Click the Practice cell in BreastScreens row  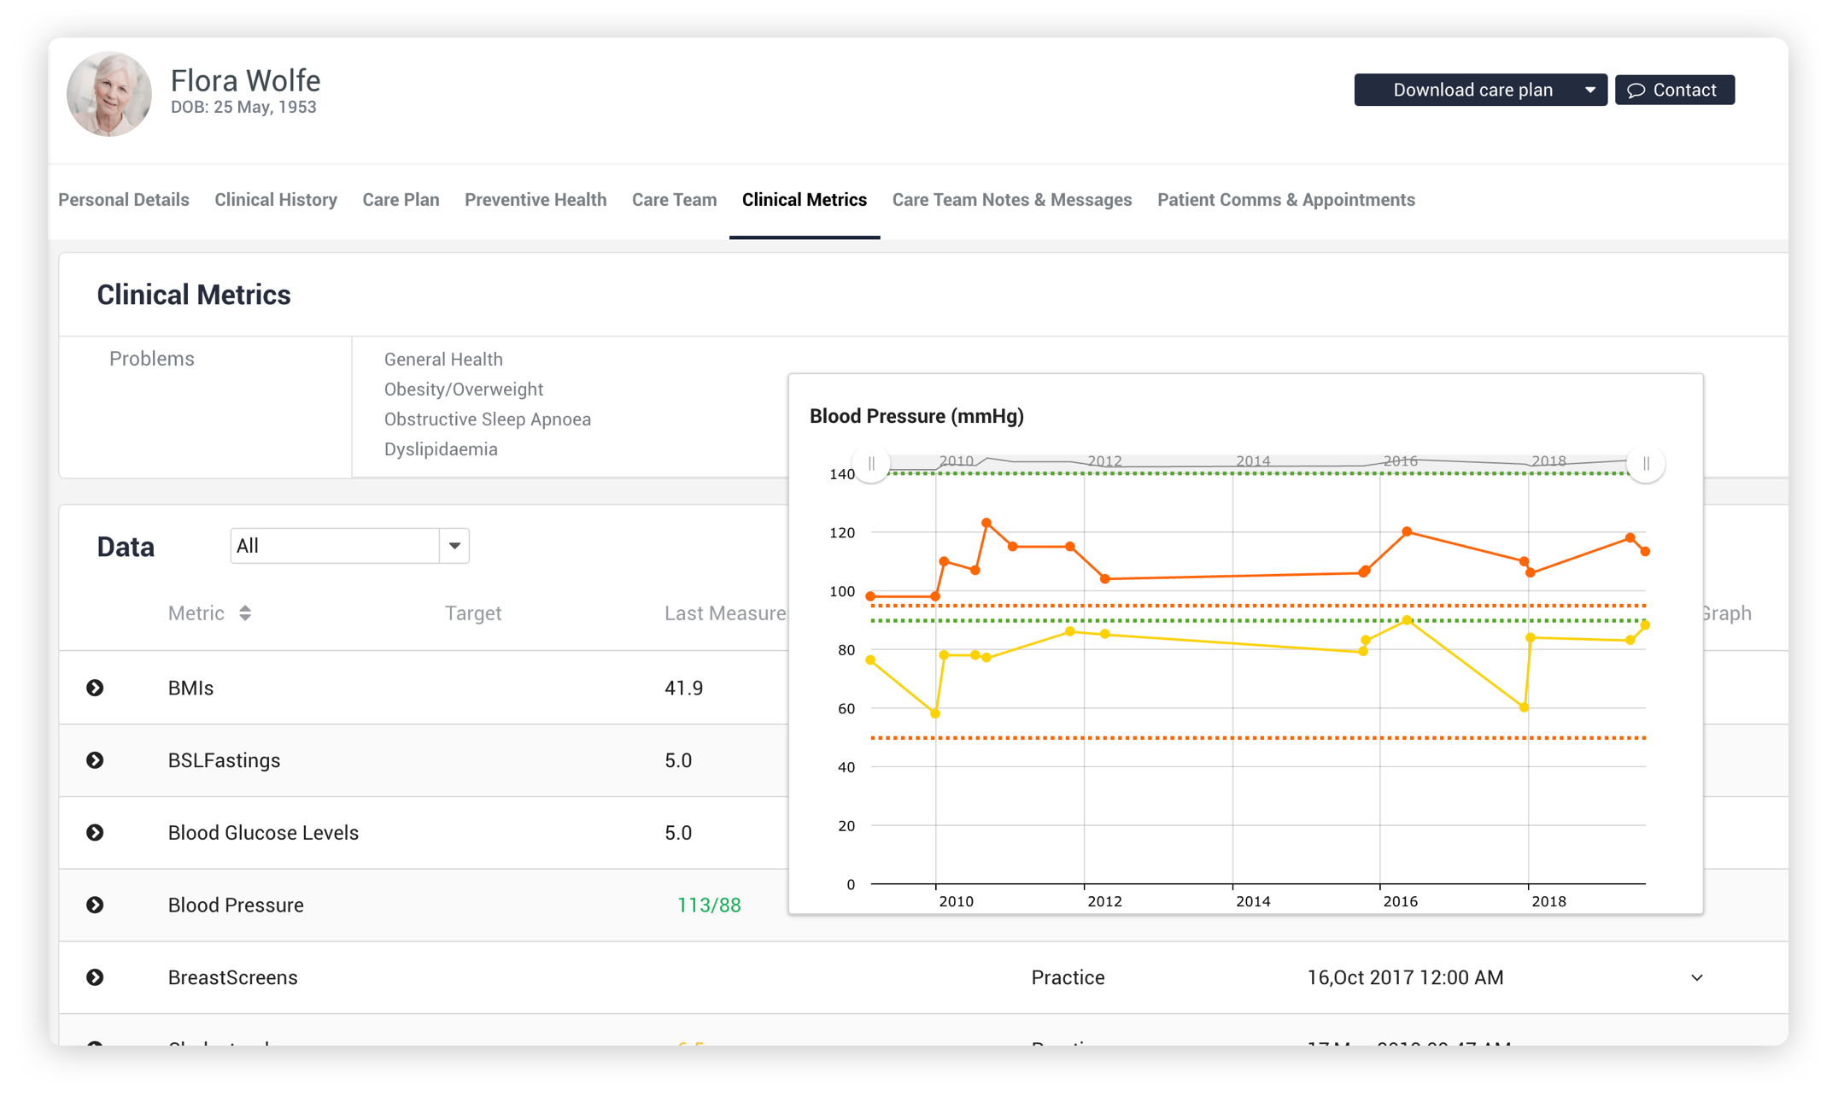tap(1068, 977)
